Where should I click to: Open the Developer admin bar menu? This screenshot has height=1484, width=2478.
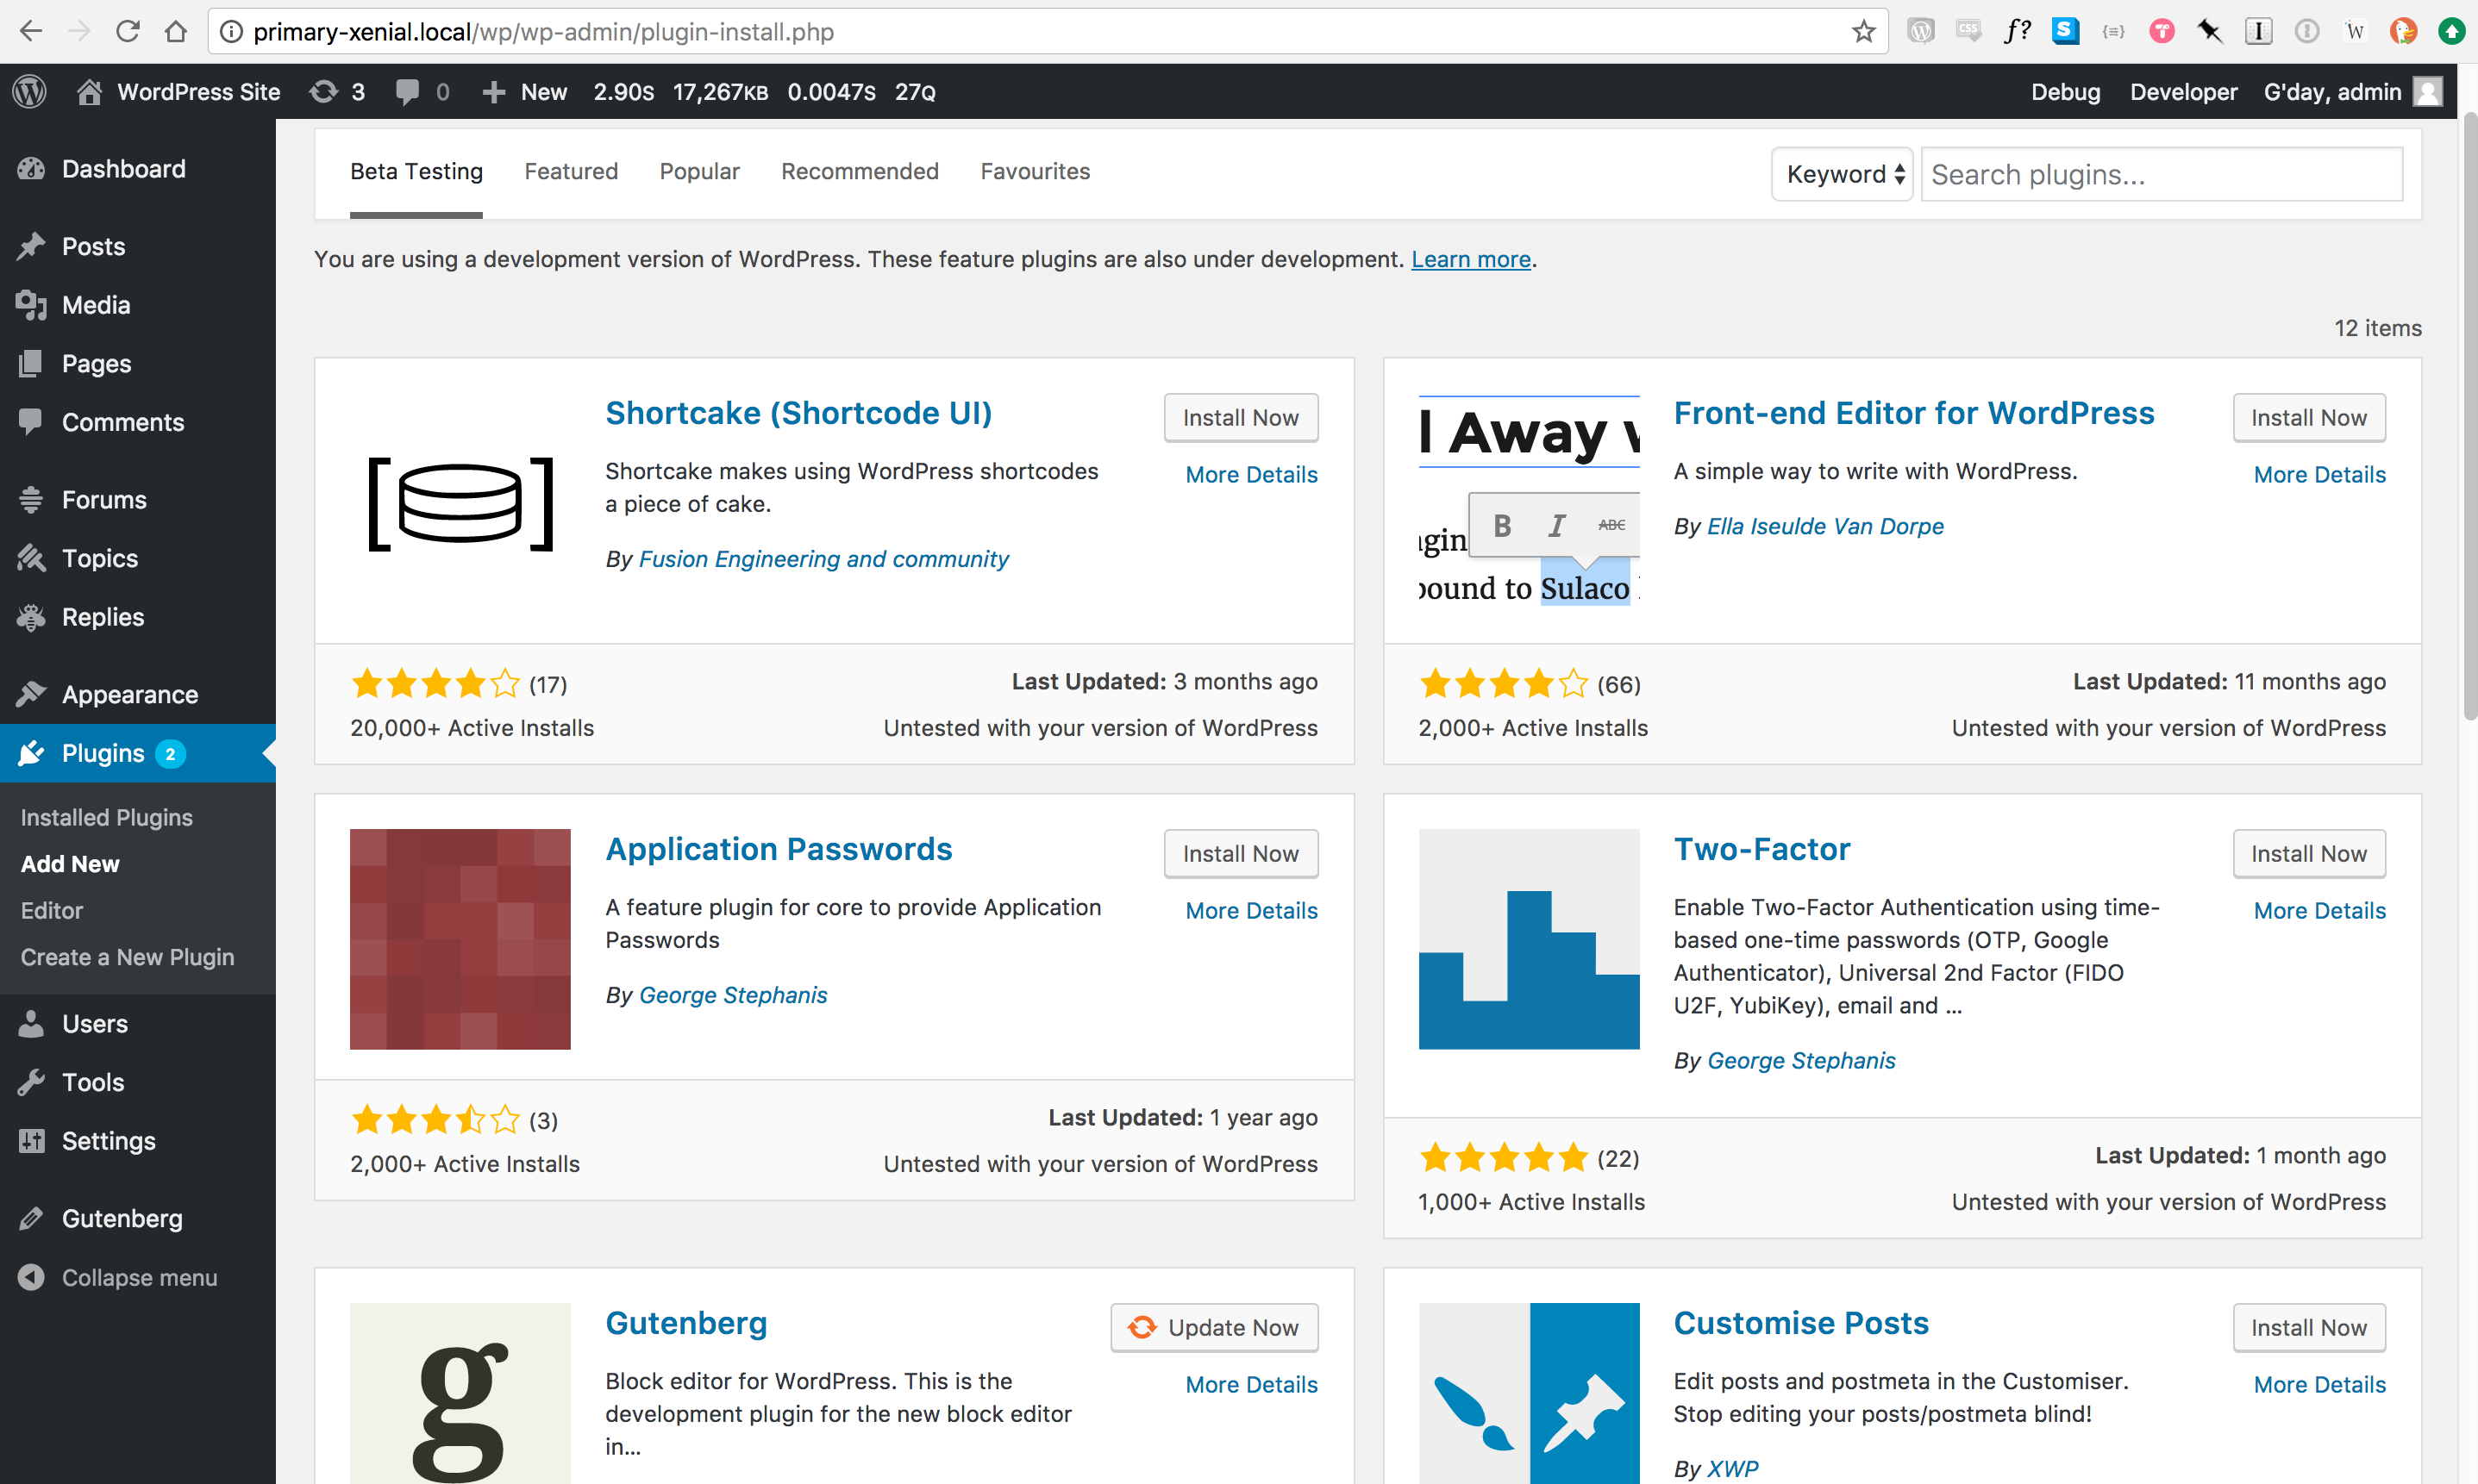pos(2183,92)
